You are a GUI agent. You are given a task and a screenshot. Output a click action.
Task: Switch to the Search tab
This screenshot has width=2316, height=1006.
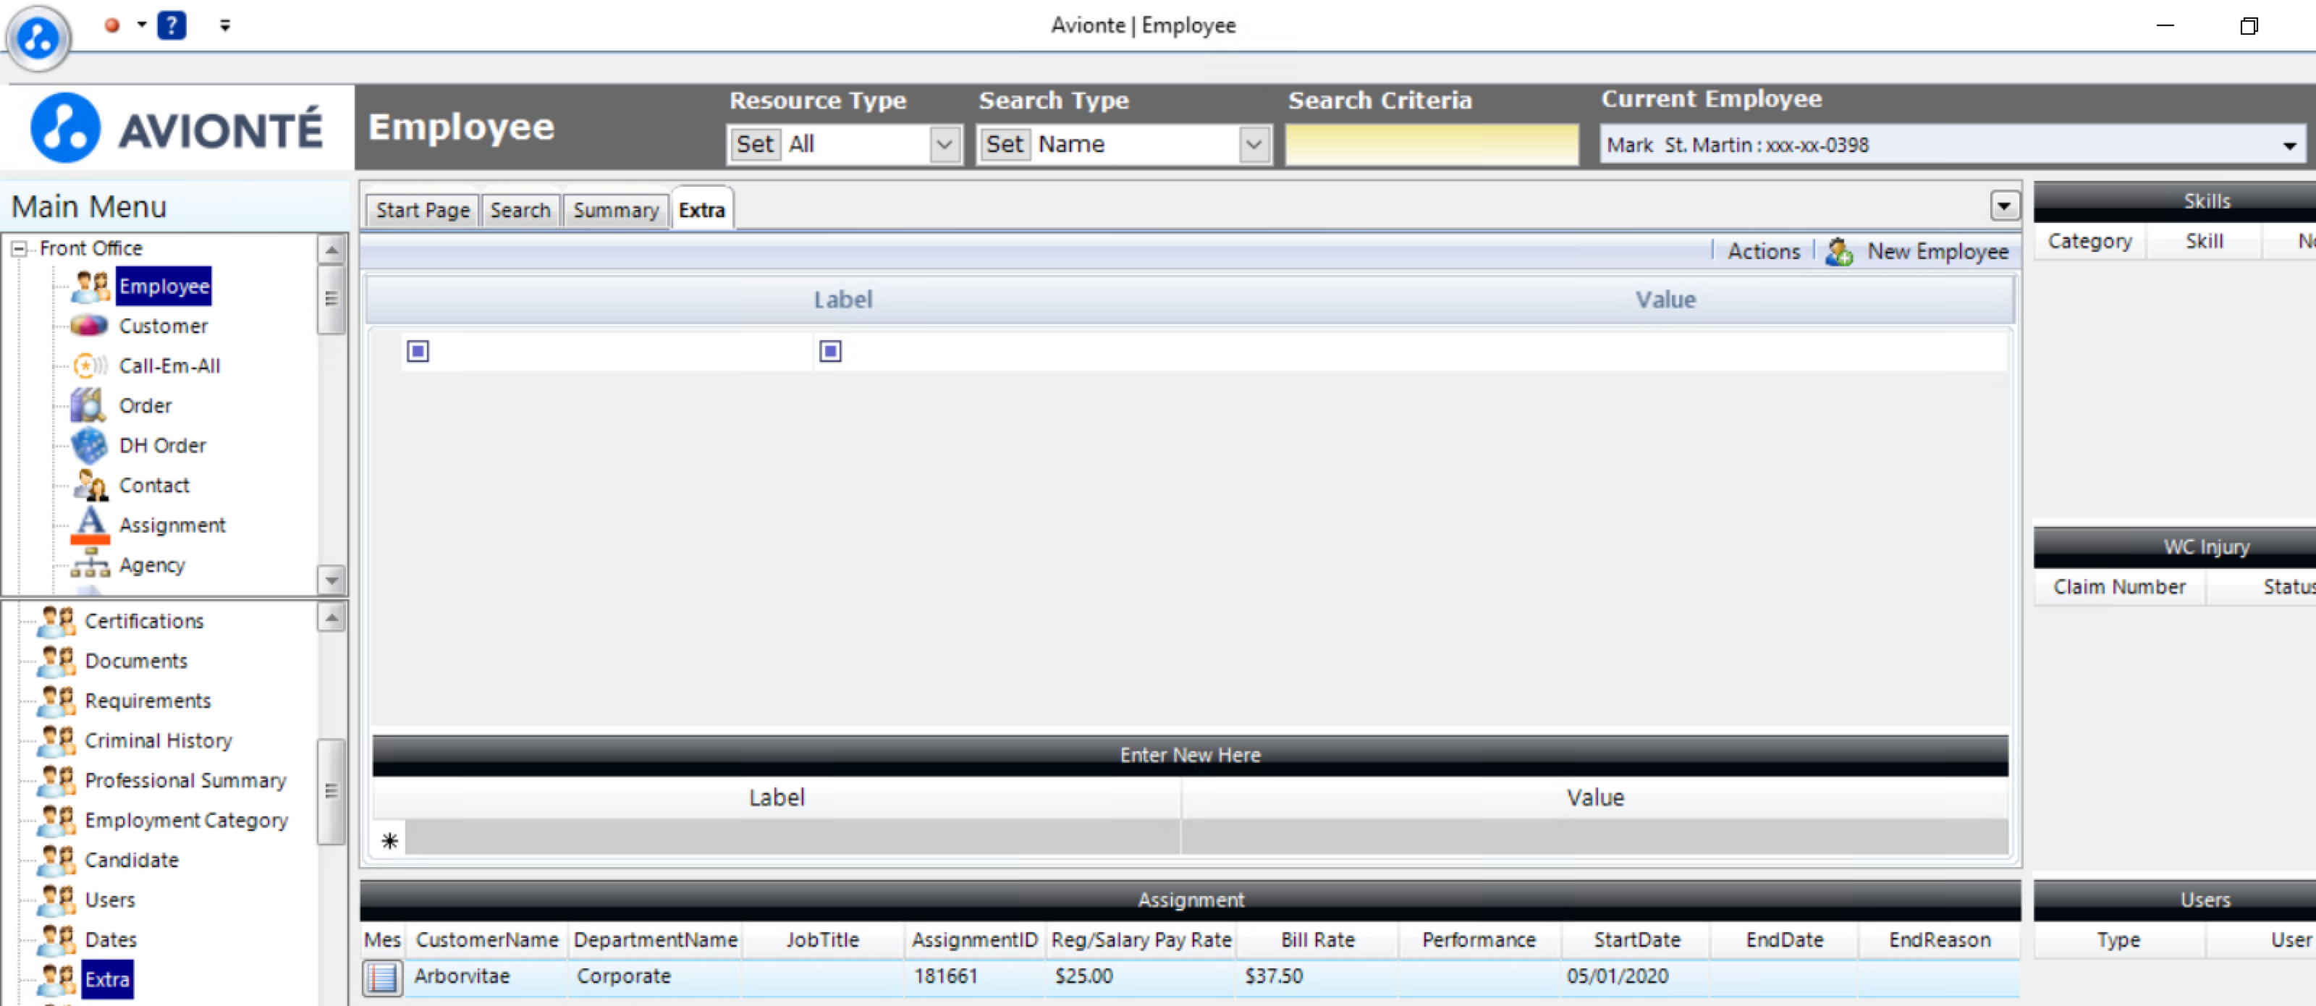coord(520,211)
